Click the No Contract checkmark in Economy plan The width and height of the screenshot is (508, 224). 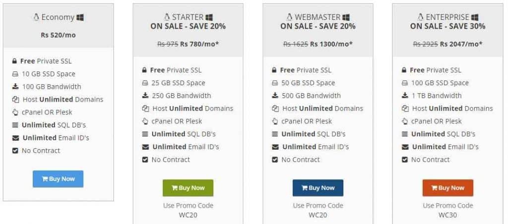click(15, 151)
